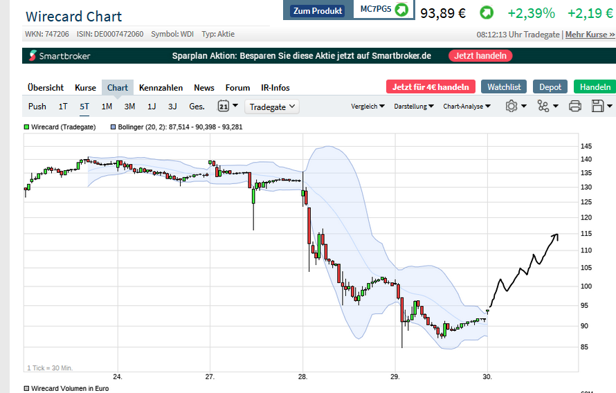Open the Kennzahlen tab
The image size is (616, 393).
[161, 88]
